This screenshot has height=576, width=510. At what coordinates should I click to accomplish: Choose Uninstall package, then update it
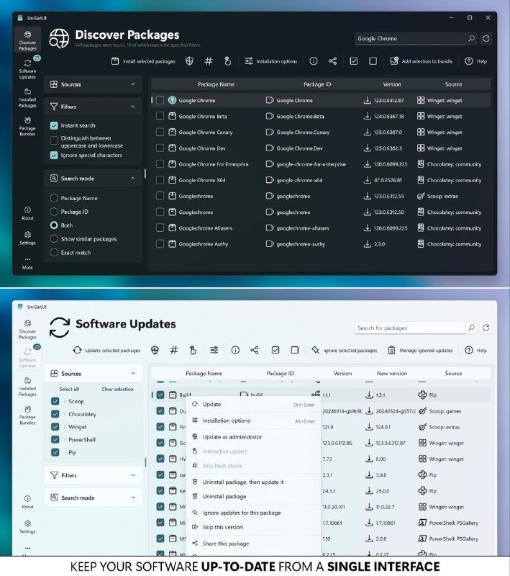click(x=253, y=482)
